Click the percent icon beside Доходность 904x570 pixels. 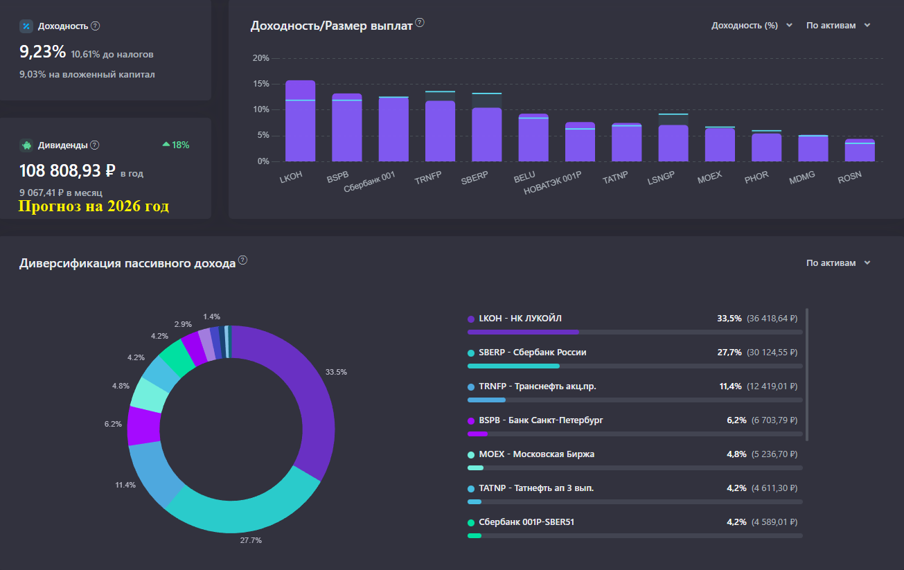click(26, 26)
